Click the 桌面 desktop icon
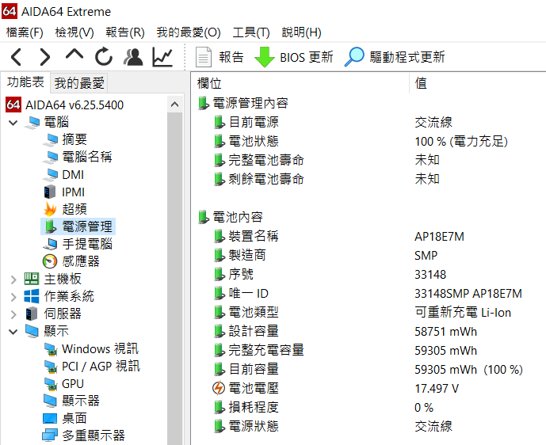The height and width of the screenshot is (445, 546). point(50,418)
